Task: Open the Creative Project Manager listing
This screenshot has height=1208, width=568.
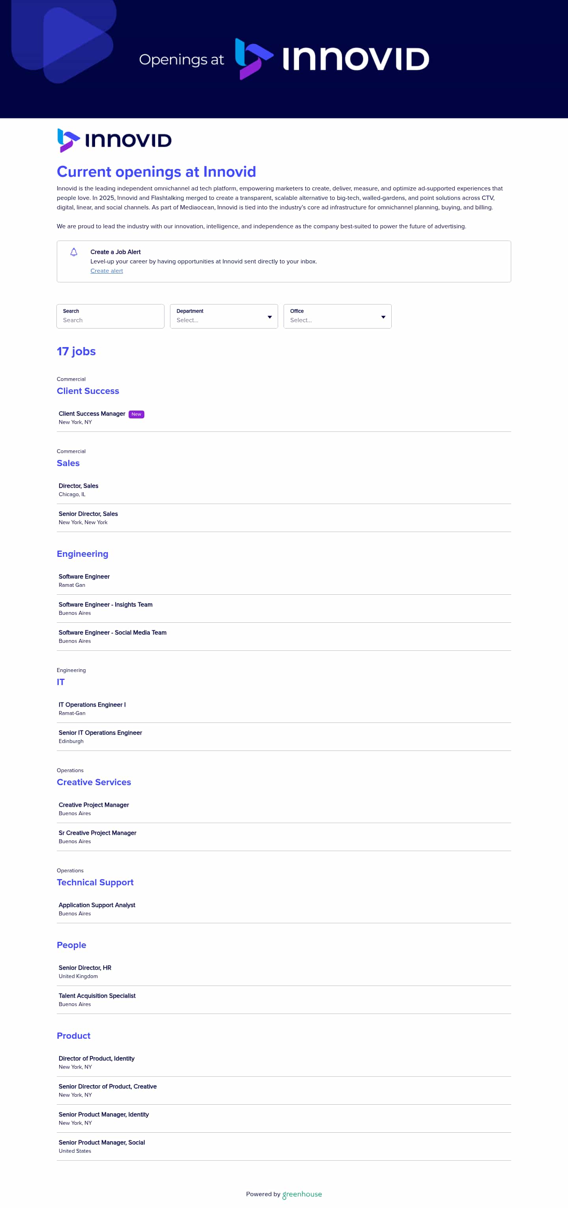Action: coord(284,809)
